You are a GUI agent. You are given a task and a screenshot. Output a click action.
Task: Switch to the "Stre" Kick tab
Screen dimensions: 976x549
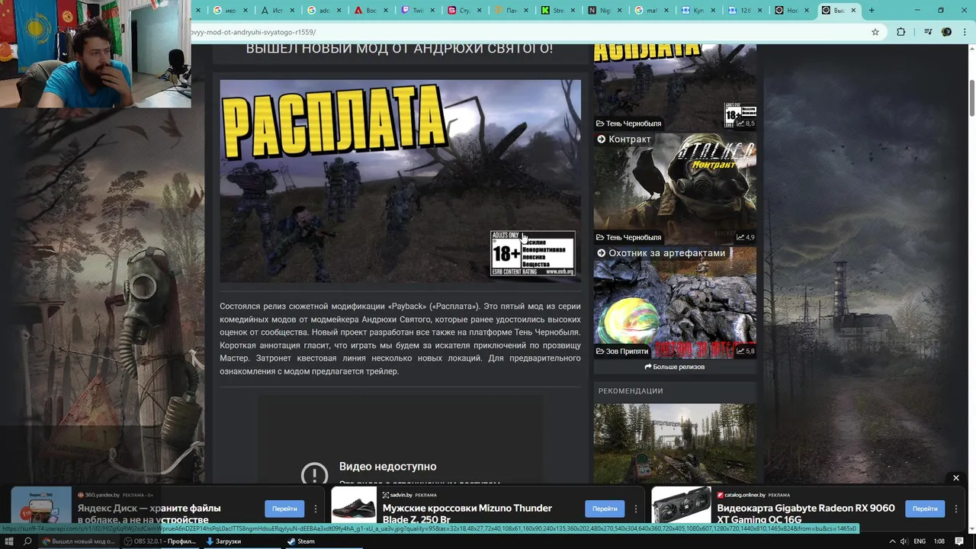point(557,11)
